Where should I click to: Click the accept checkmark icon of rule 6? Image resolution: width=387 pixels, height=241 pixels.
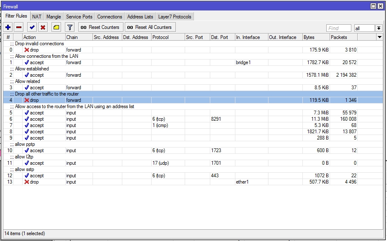(27, 119)
